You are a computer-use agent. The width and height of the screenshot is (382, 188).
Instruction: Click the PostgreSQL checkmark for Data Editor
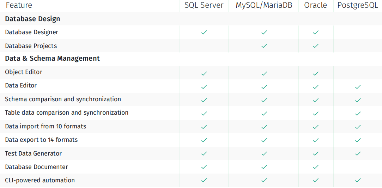tap(358, 87)
